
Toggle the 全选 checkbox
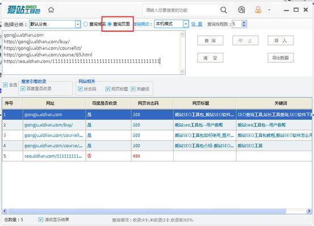coord(5,85)
